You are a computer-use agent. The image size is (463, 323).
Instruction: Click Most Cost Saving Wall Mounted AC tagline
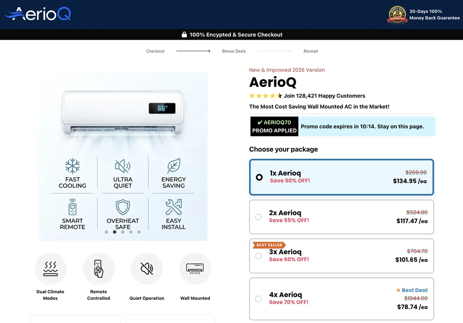[x=319, y=107]
